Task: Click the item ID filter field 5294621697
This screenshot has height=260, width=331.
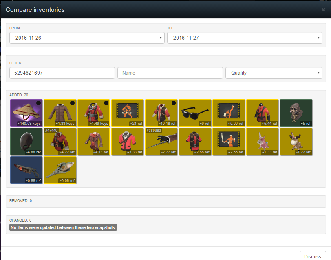Action: (x=62, y=73)
